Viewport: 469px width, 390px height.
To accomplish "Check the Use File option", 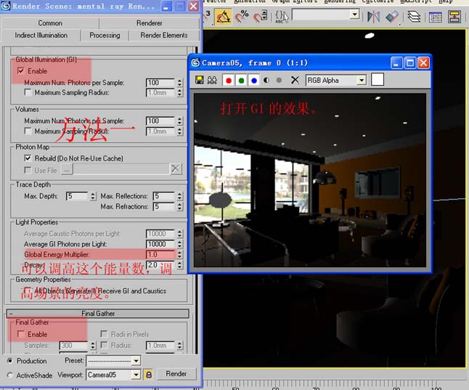I will tap(28, 170).
